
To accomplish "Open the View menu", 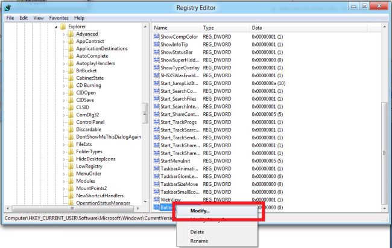I will pyautogui.click(x=39, y=18).
